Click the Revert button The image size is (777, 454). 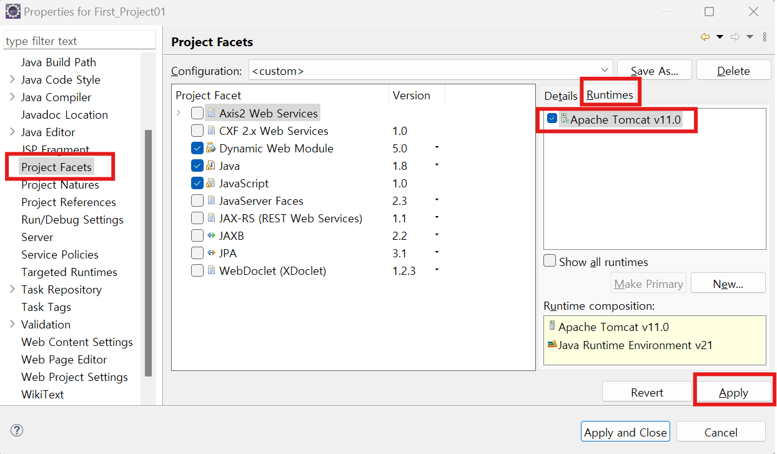pyautogui.click(x=647, y=392)
